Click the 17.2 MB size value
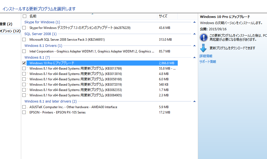Image resolution: width=267 pixels, height=159 pixels. click(165, 112)
